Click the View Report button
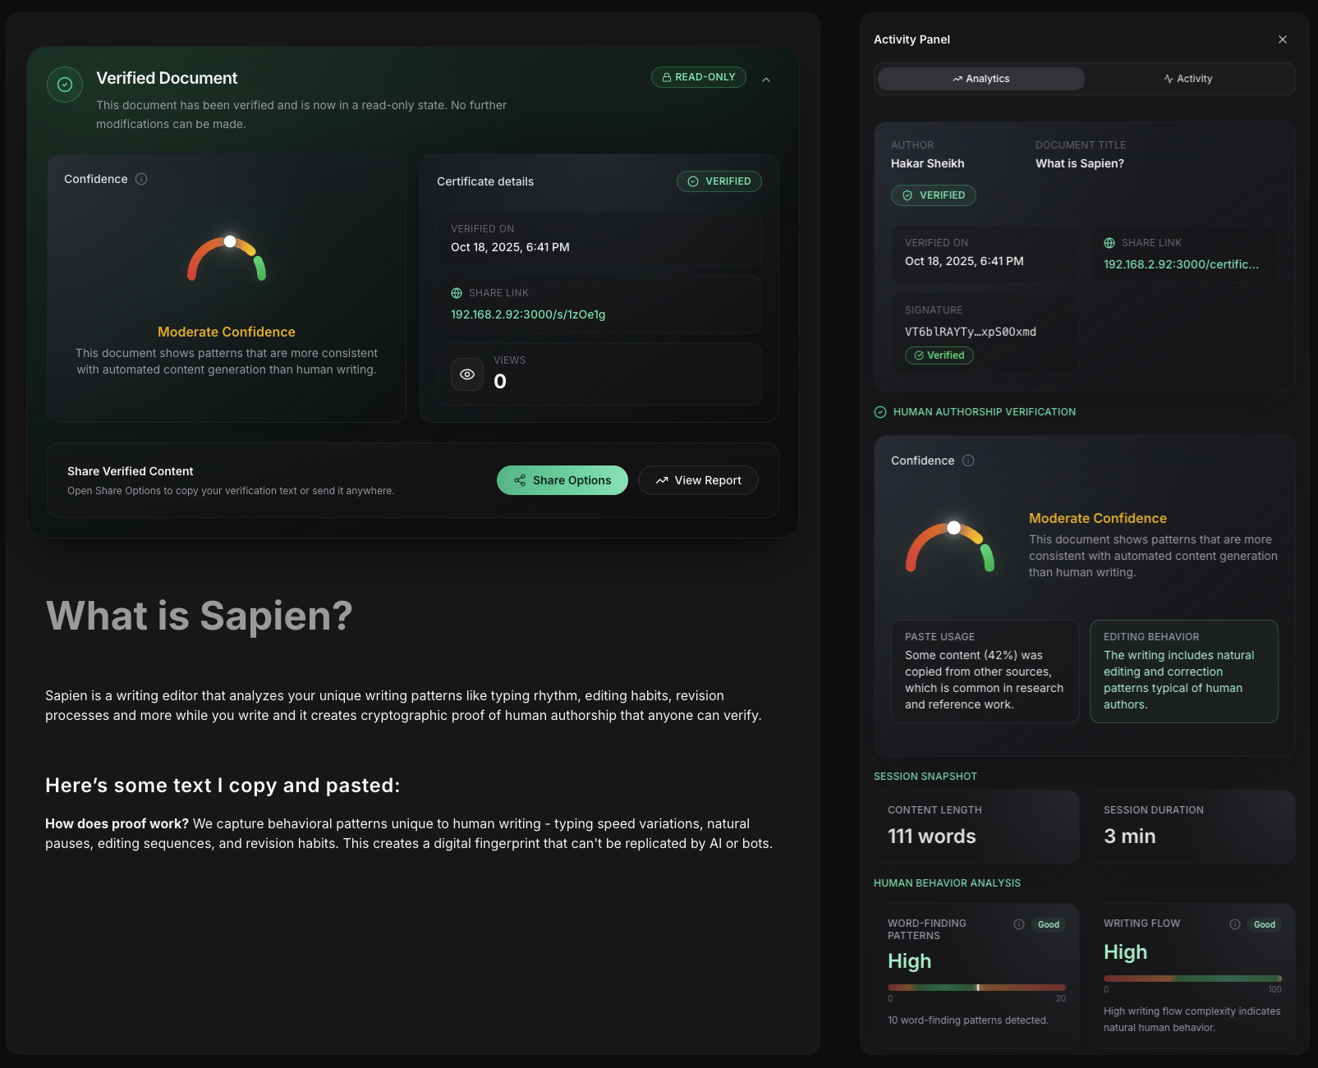Image resolution: width=1318 pixels, height=1068 pixels. (x=698, y=480)
